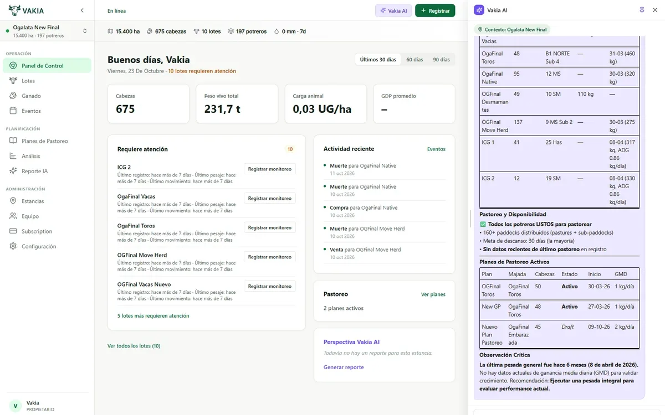Viewport: 665px width, 415px height.
Task: Click the Carga animal 0,03 UG/ha card
Action: [326, 103]
